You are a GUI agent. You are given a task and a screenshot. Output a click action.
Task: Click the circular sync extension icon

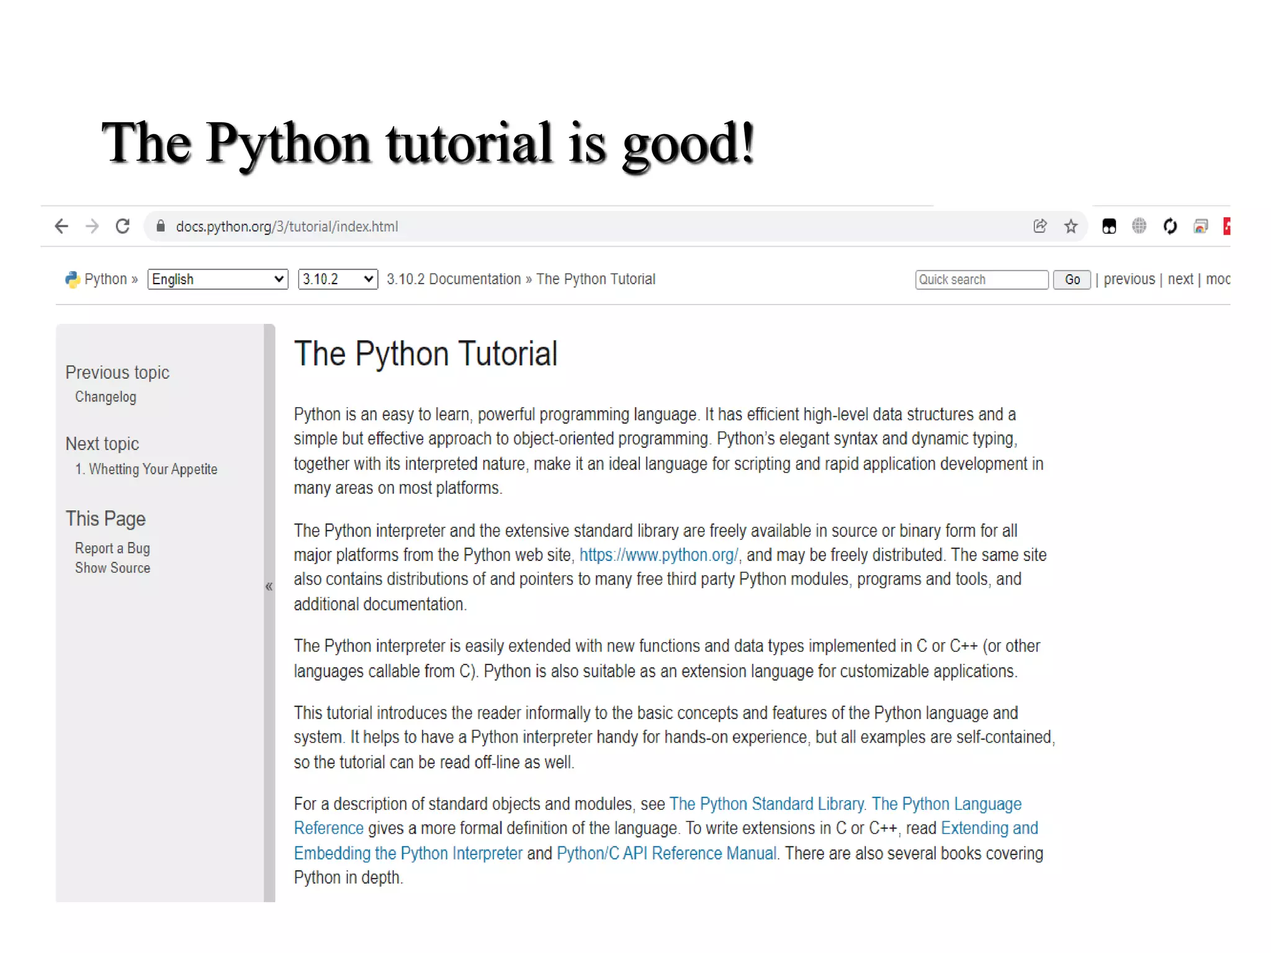pos(1170,226)
